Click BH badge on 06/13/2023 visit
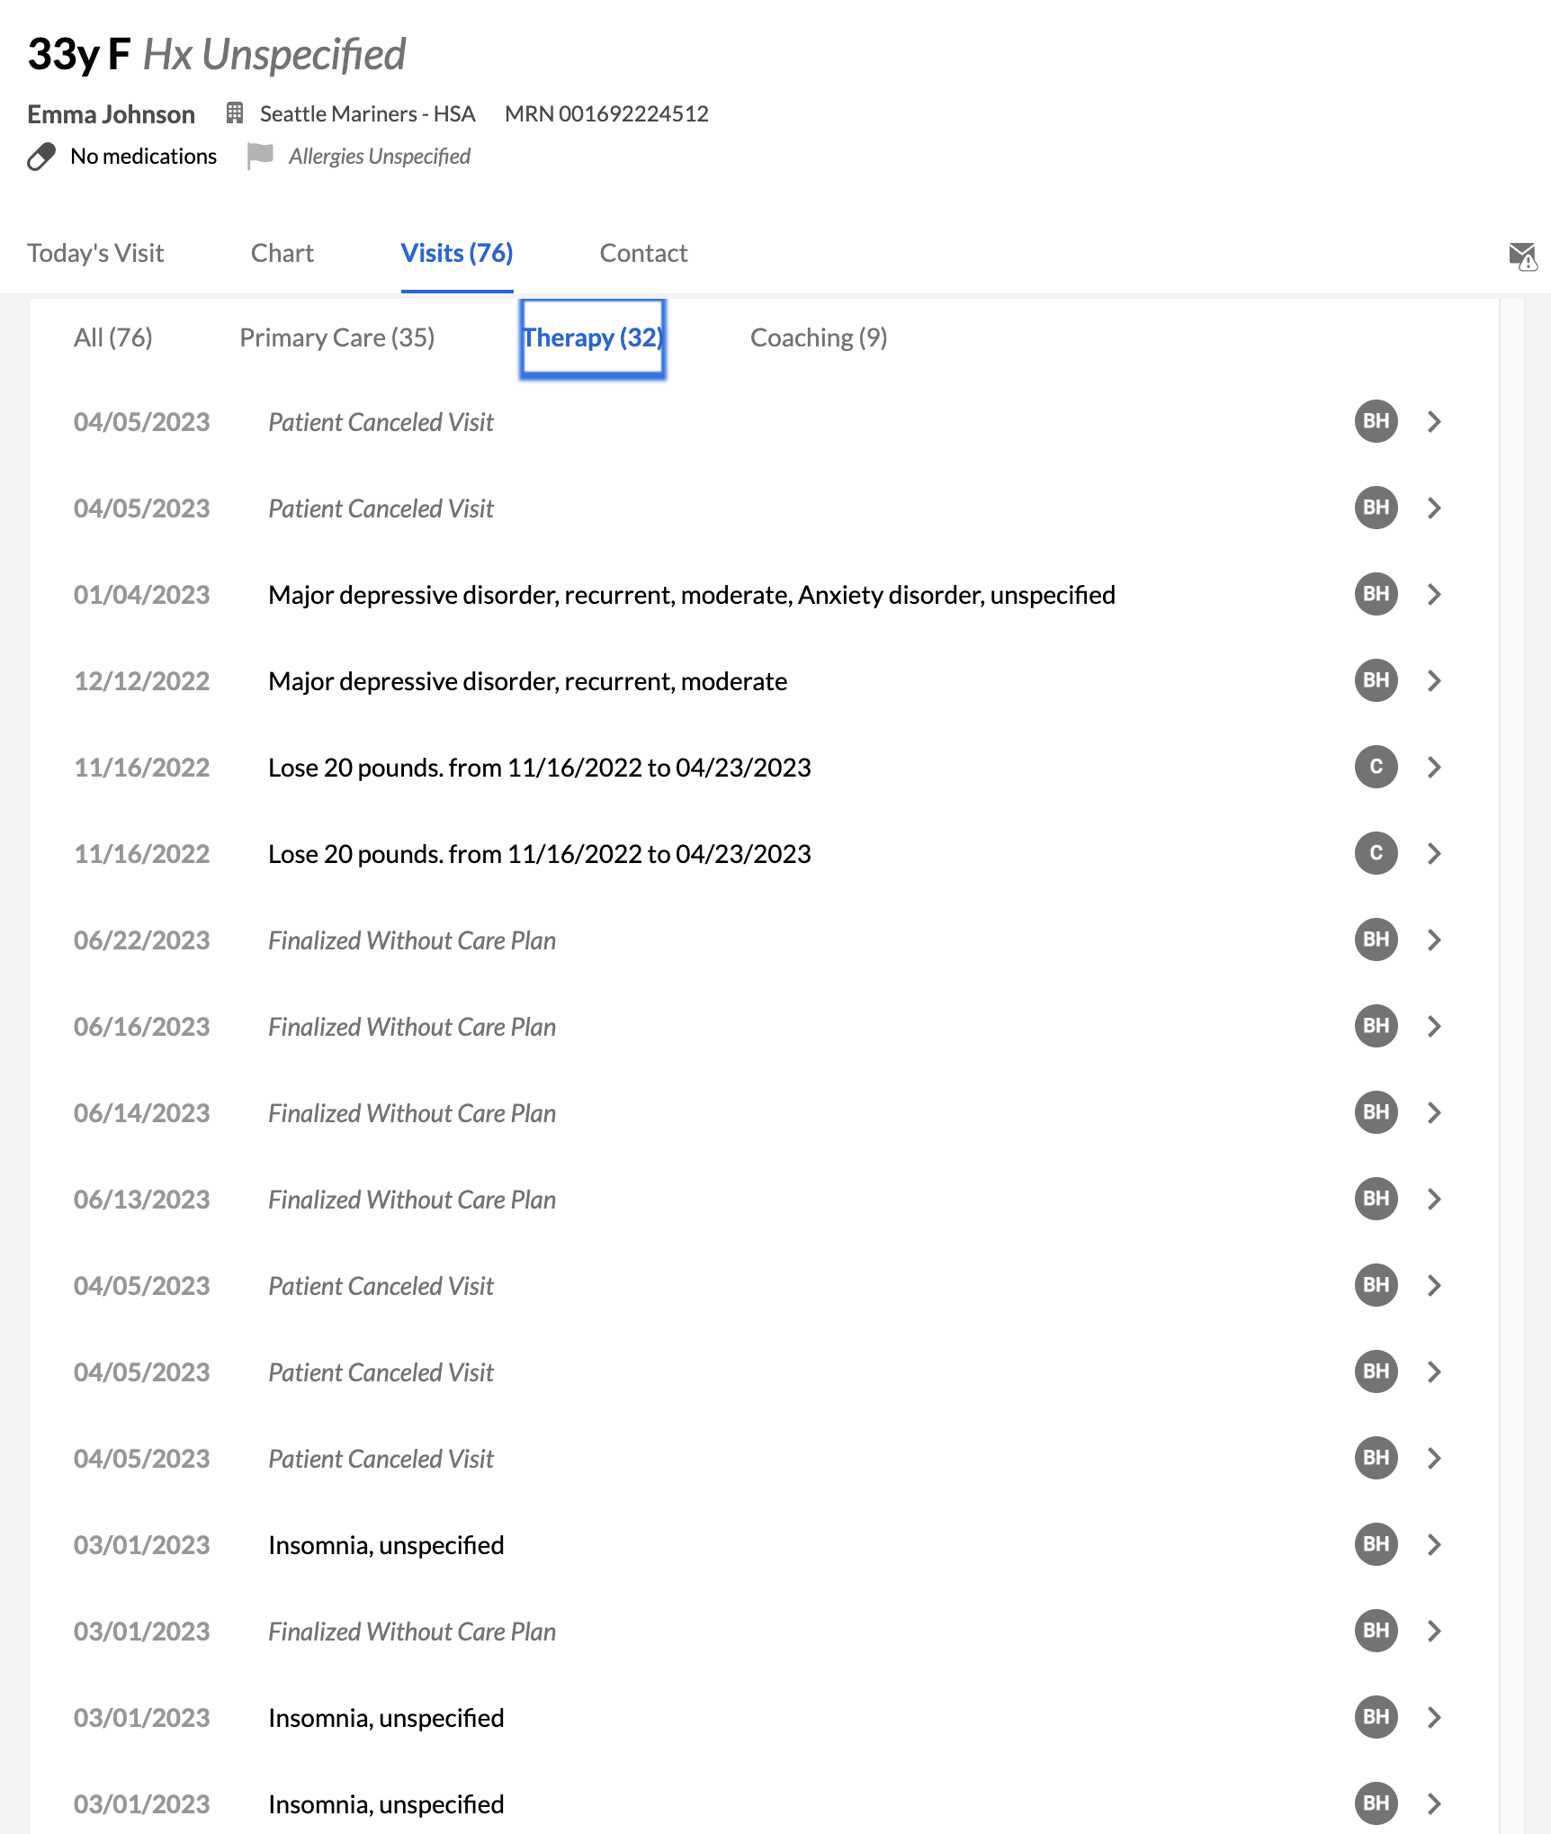Viewport: 1551px width, 1834px height. (x=1376, y=1199)
